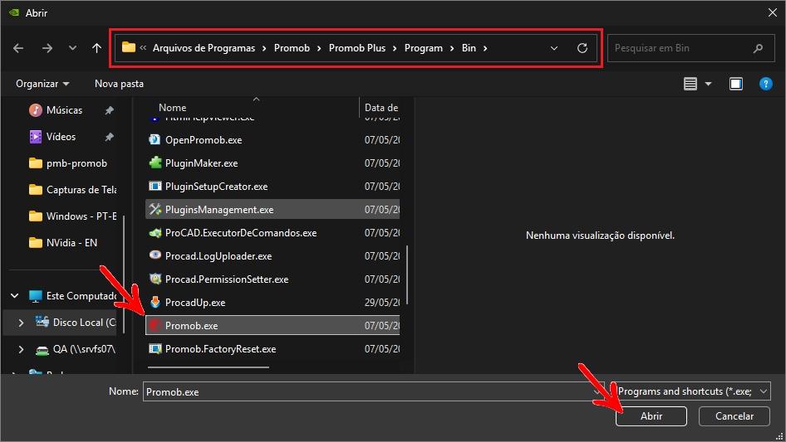Select OpenPromob.exe in the file list
Image resolution: width=786 pixels, height=442 pixels.
pyautogui.click(x=273, y=139)
